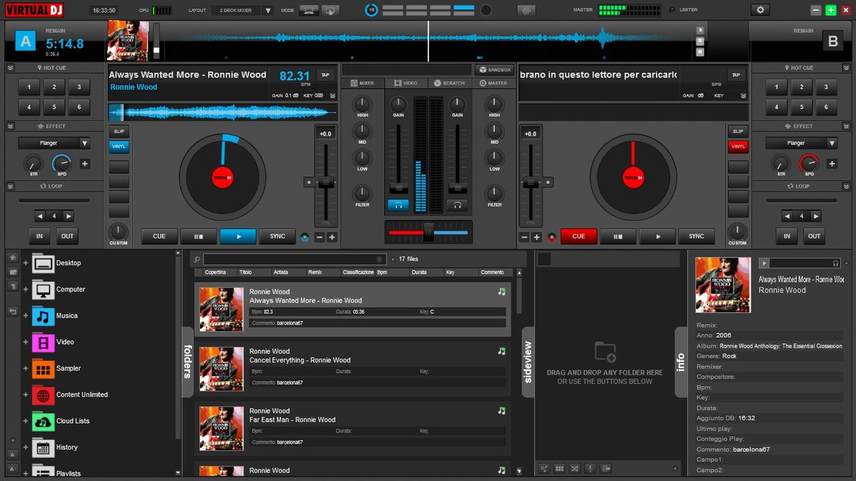
Task: Open the Musica folder icon
Action: [44, 316]
